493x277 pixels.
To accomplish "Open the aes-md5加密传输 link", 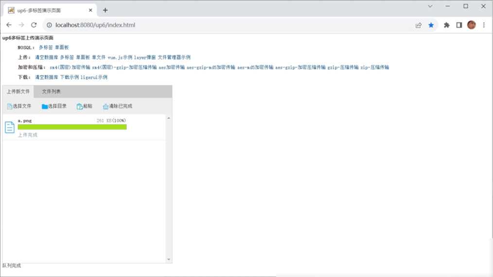I will pos(255,67).
